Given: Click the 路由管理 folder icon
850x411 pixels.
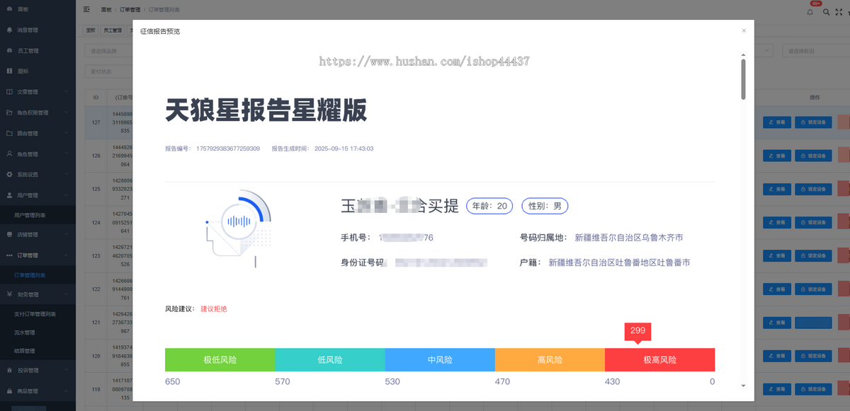Looking at the screenshot, I should [9, 133].
